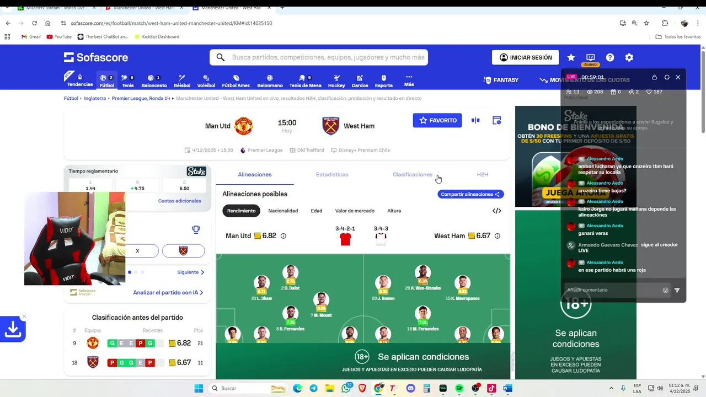The width and height of the screenshot is (706, 397).
Task: Open the FANTASY link
Action: pyautogui.click(x=501, y=80)
